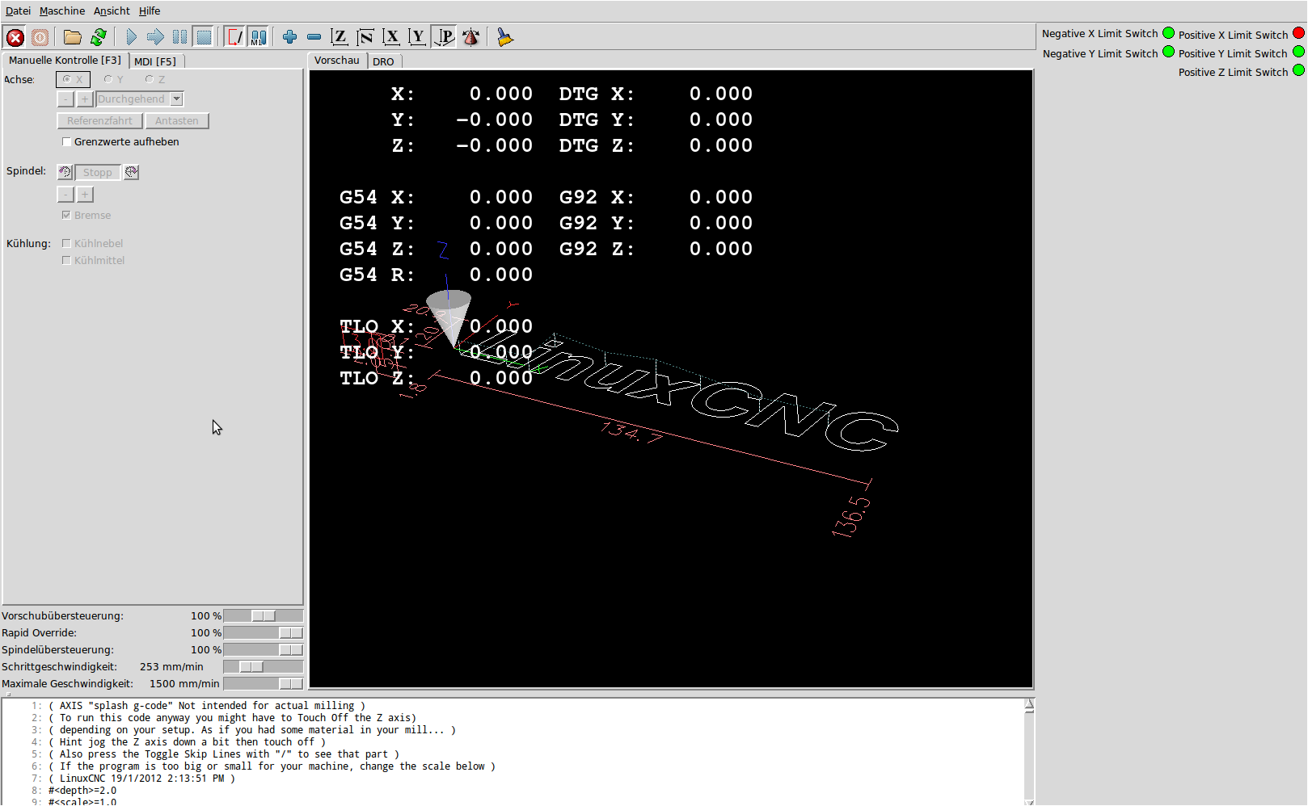The width and height of the screenshot is (1308, 806).
Task: Open the Ansicht menu
Action: tap(112, 10)
